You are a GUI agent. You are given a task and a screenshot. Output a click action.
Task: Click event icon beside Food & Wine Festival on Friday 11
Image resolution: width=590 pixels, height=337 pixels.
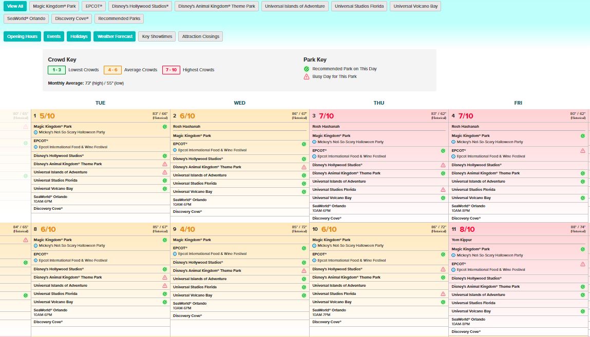pyautogui.click(x=453, y=270)
